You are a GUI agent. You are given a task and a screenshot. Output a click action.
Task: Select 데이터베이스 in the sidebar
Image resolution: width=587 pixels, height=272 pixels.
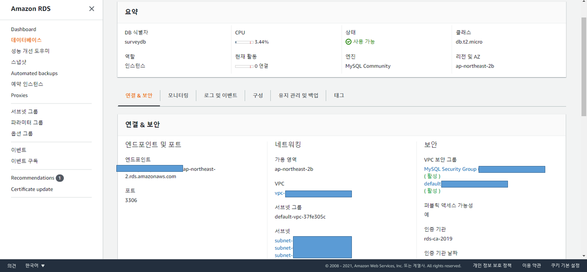26,40
